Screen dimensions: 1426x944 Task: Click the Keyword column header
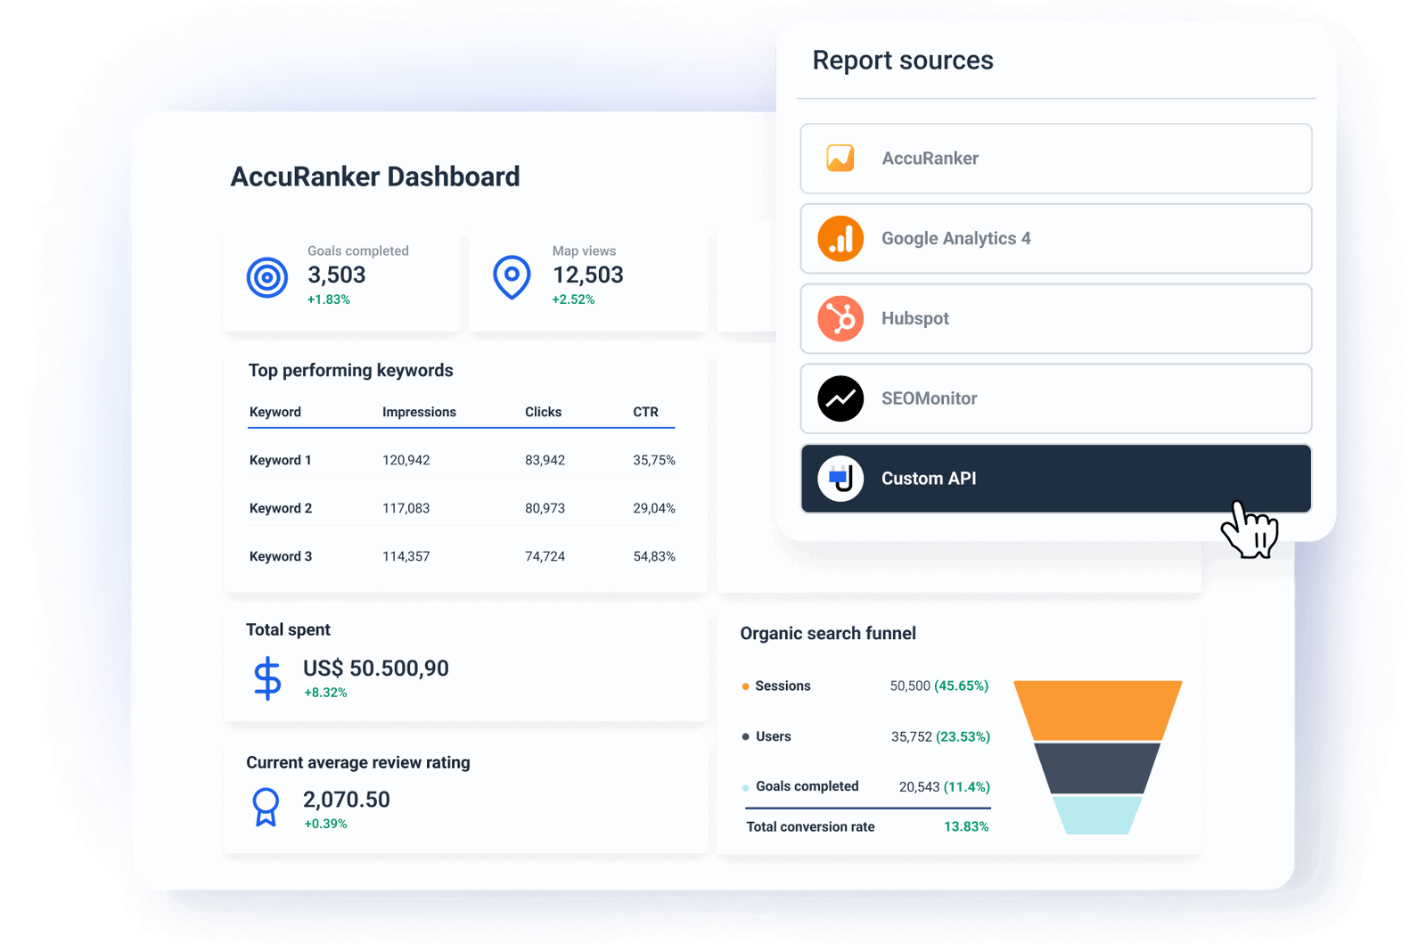[275, 412]
